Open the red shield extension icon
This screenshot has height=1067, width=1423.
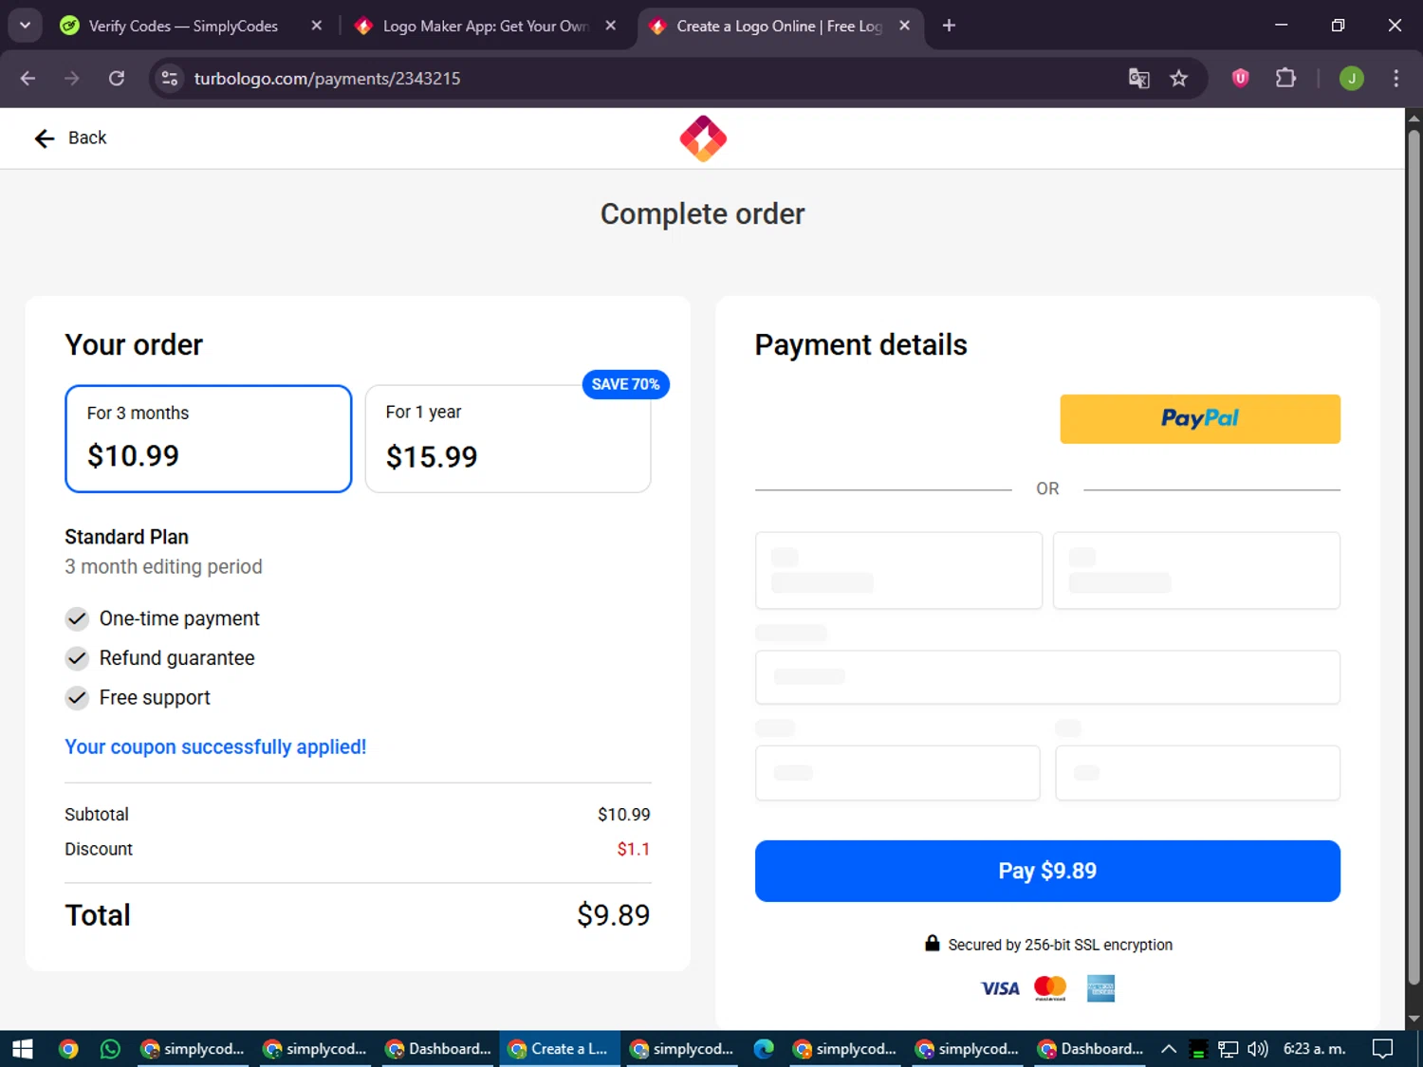tap(1240, 79)
